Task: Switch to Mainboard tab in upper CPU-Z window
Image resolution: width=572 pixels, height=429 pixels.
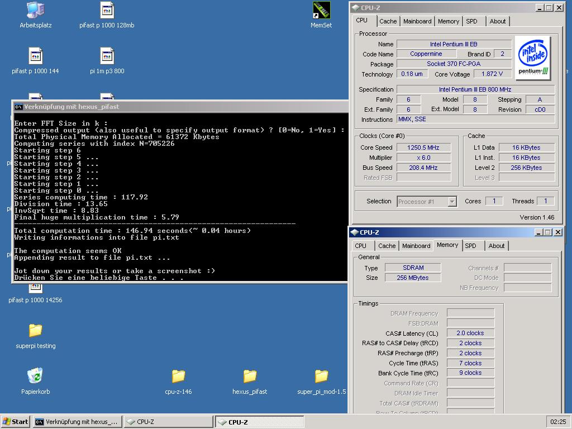Action: tap(417, 21)
